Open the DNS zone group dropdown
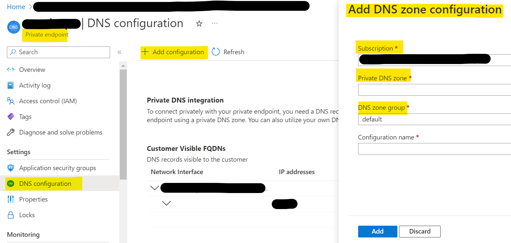The width and height of the screenshot is (511, 243). click(x=434, y=119)
